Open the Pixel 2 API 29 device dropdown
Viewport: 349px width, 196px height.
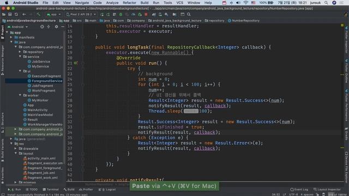tap(81, 15)
